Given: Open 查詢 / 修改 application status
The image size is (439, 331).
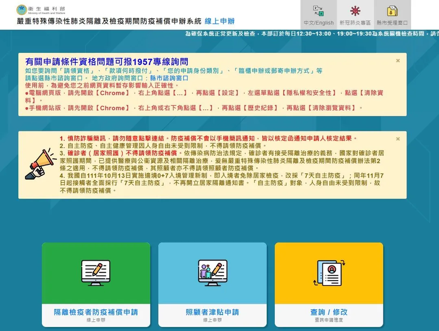Looking at the screenshot, I should click(x=329, y=312).
